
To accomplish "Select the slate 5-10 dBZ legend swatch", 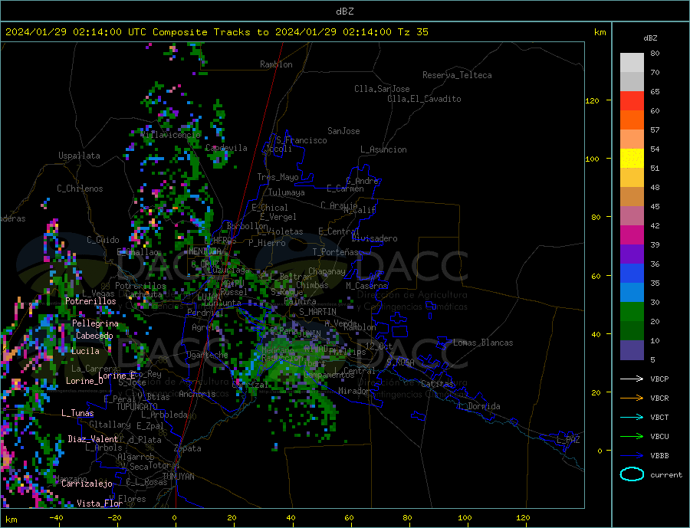I will click(x=632, y=349).
